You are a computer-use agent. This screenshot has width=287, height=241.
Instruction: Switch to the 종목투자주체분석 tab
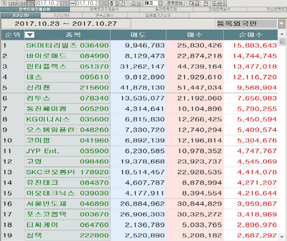click(104, 9)
